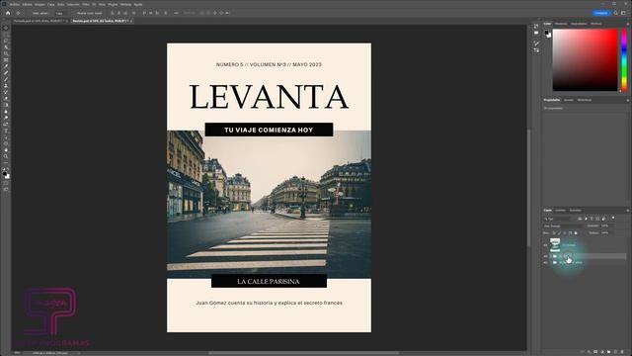Click the new group folder icon in Capas

[x=608, y=352]
